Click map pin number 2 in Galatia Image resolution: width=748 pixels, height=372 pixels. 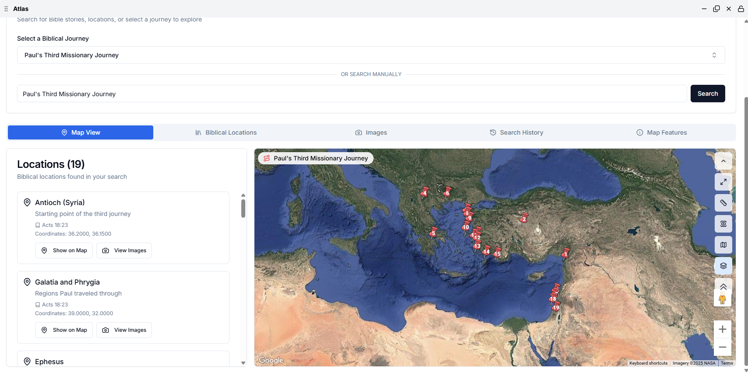[524, 219]
